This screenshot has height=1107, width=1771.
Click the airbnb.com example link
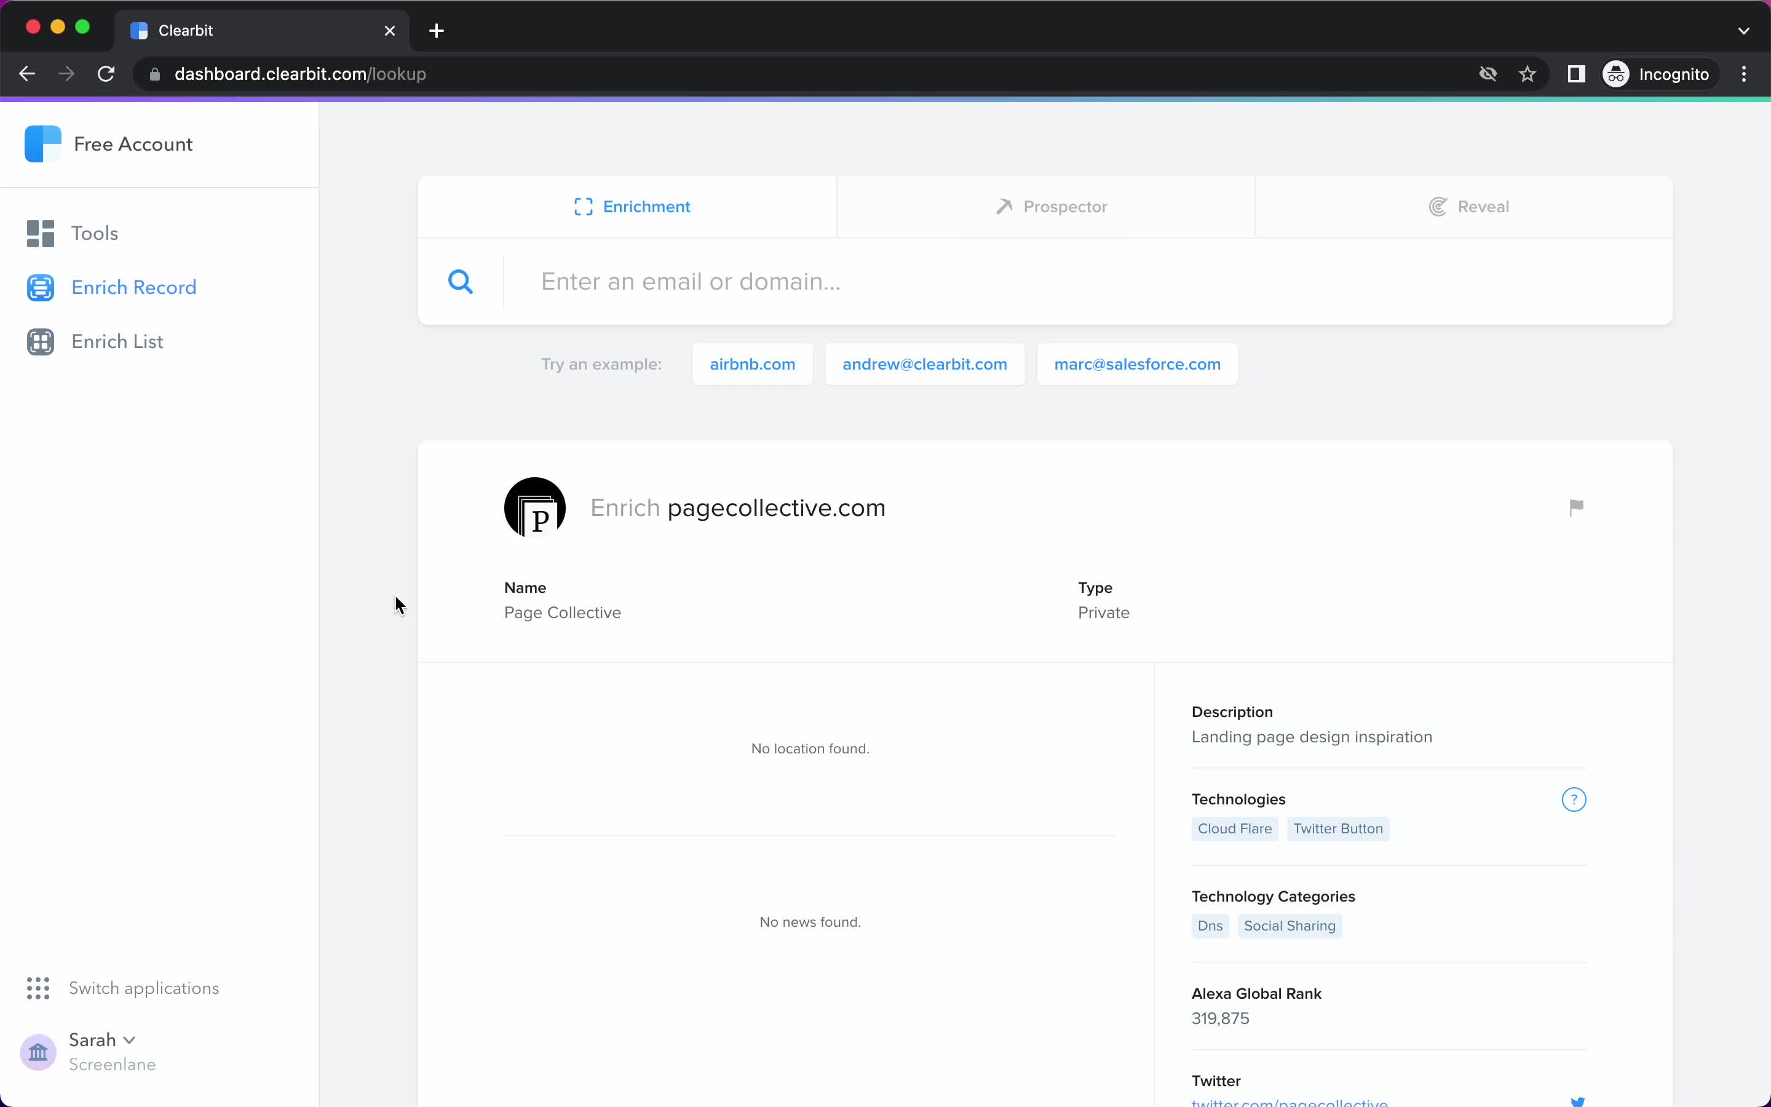click(751, 363)
